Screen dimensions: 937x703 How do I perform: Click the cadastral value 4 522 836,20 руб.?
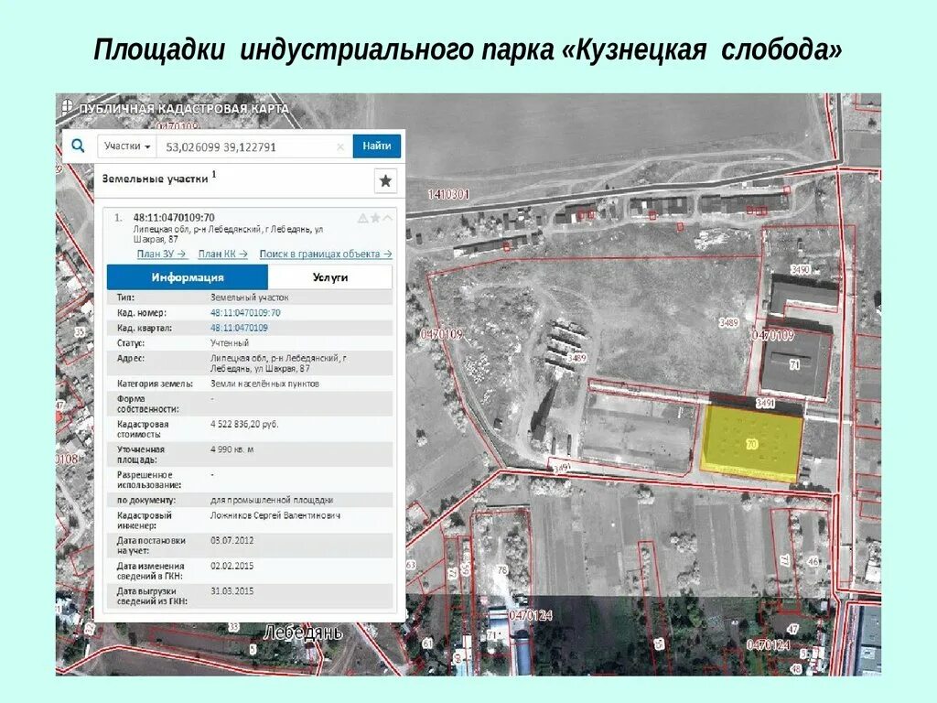point(244,424)
